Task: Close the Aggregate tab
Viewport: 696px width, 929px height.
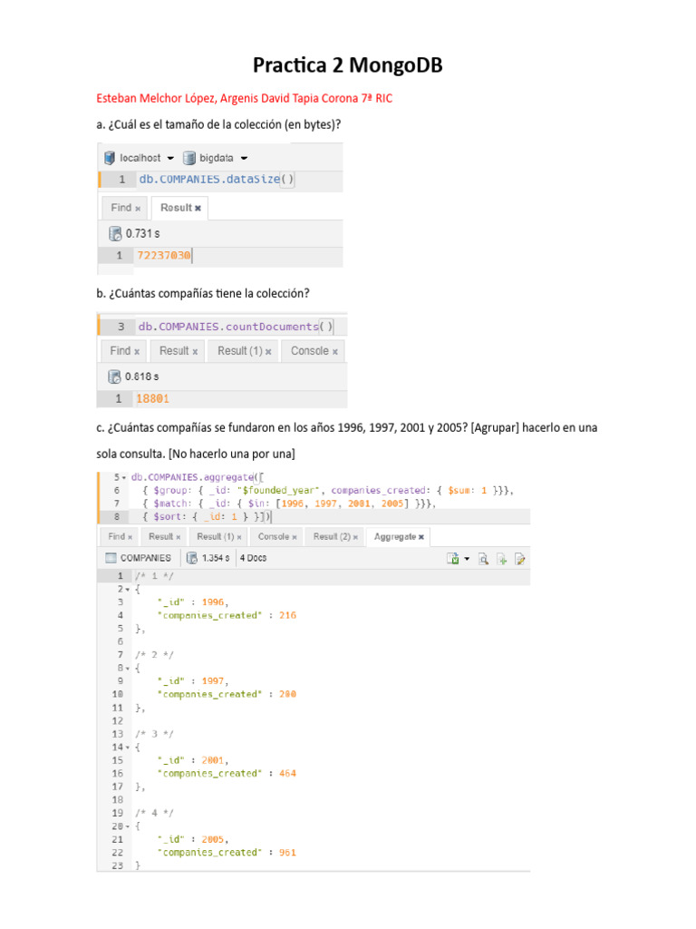Action: pyautogui.click(x=421, y=536)
